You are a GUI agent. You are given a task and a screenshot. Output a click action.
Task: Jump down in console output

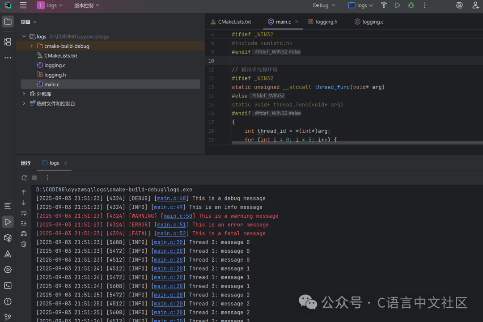click(24, 203)
